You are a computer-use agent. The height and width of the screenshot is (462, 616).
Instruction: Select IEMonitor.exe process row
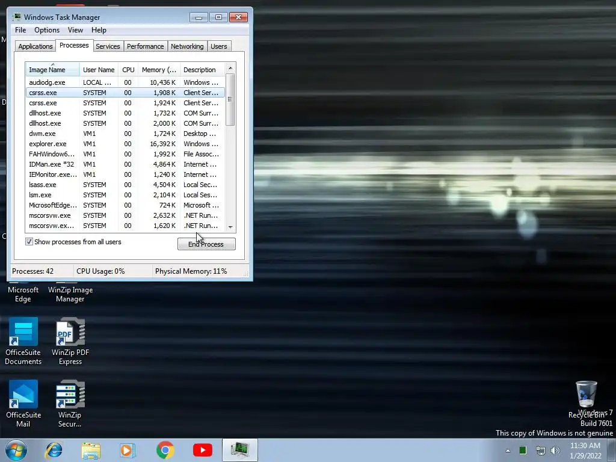click(x=125, y=174)
